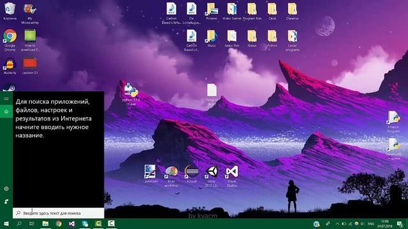Open the feedback icon in search panel
408x229 pixels.
point(6,201)
